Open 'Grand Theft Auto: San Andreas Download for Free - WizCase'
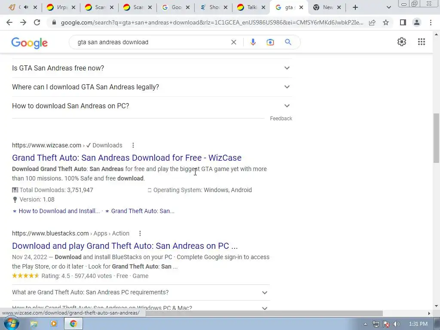440x330 pixels. pyautogui.click(x=127, y=158)
